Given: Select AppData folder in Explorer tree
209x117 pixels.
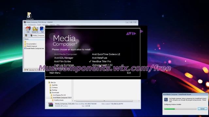Looking at the screenshot, I should [x=54, y=85].
